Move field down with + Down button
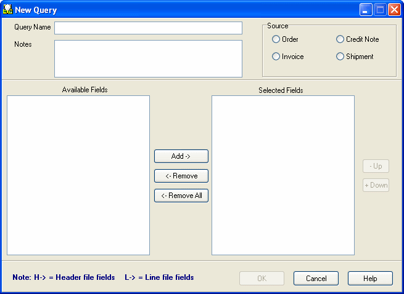Image resolution: width=404 pixels, height=294 pixels. (x=376, y=185)
